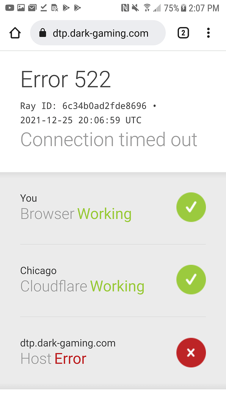Screen dimensions: 226x403
Task: Tap the Host Error status text
Action: (53, 359)
